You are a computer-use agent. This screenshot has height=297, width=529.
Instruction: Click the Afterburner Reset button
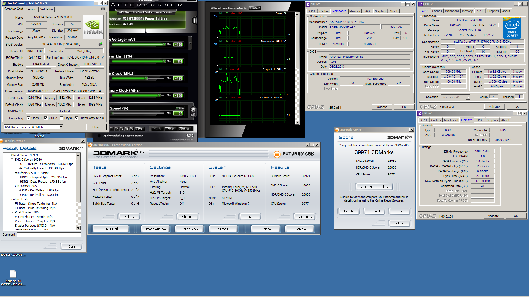(x=171, y=129)
